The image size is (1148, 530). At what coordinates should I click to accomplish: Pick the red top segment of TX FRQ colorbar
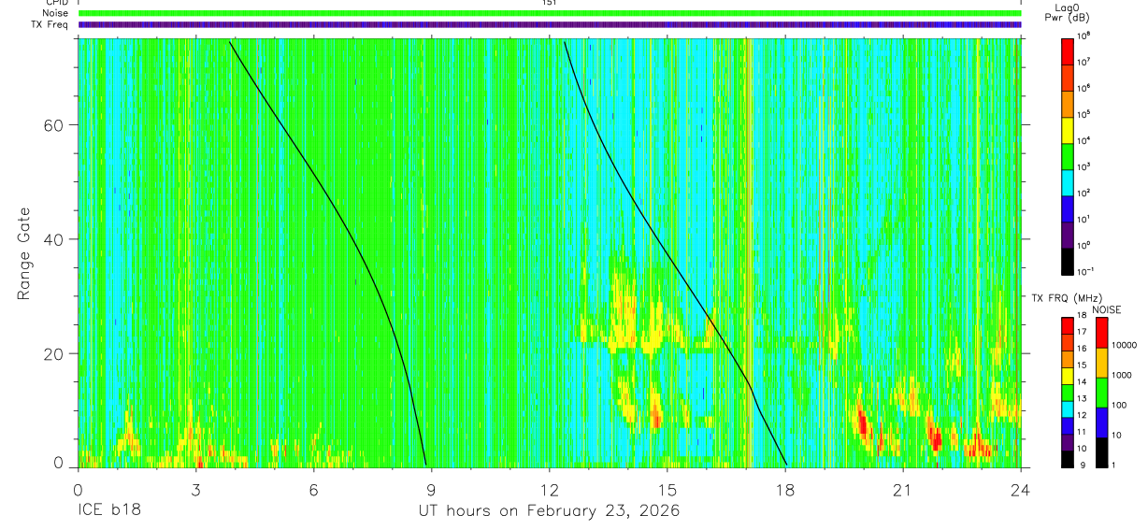tap(1068, 325)
